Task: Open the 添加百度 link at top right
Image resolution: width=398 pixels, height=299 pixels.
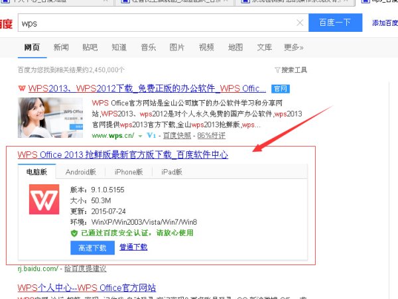Action: [385, 23]
